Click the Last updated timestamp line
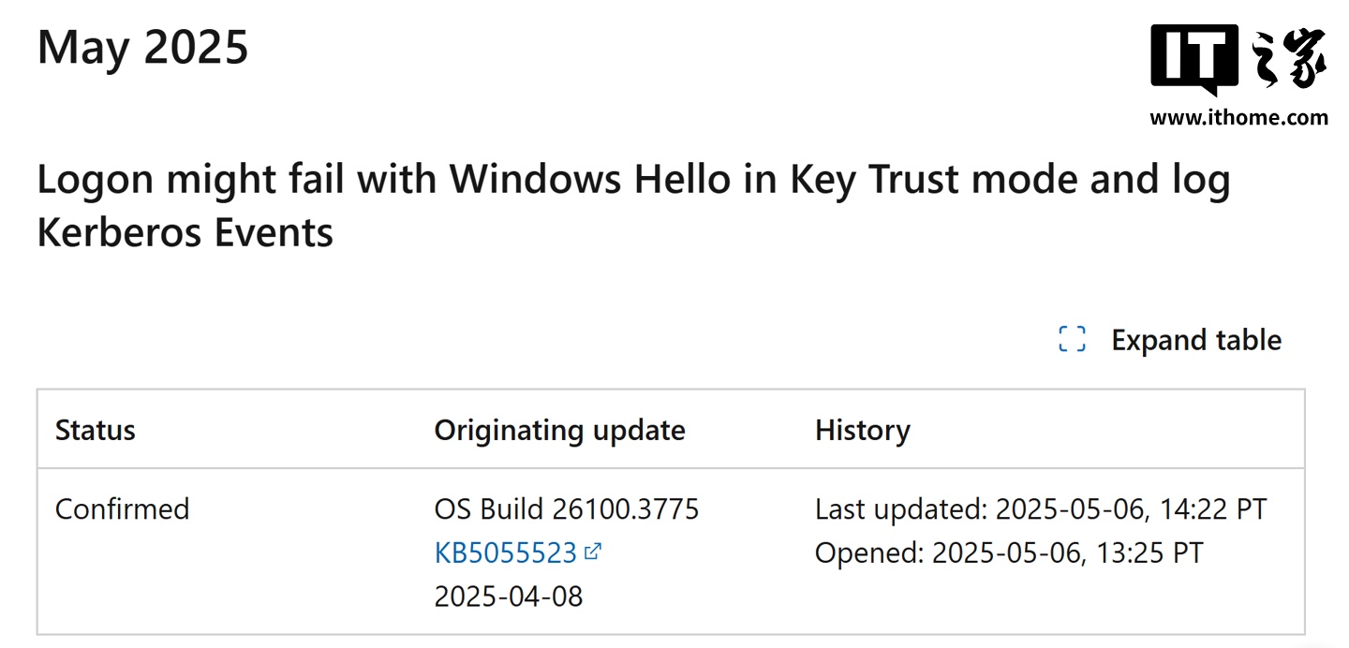1349x648 pixels. click(1041, 509)
